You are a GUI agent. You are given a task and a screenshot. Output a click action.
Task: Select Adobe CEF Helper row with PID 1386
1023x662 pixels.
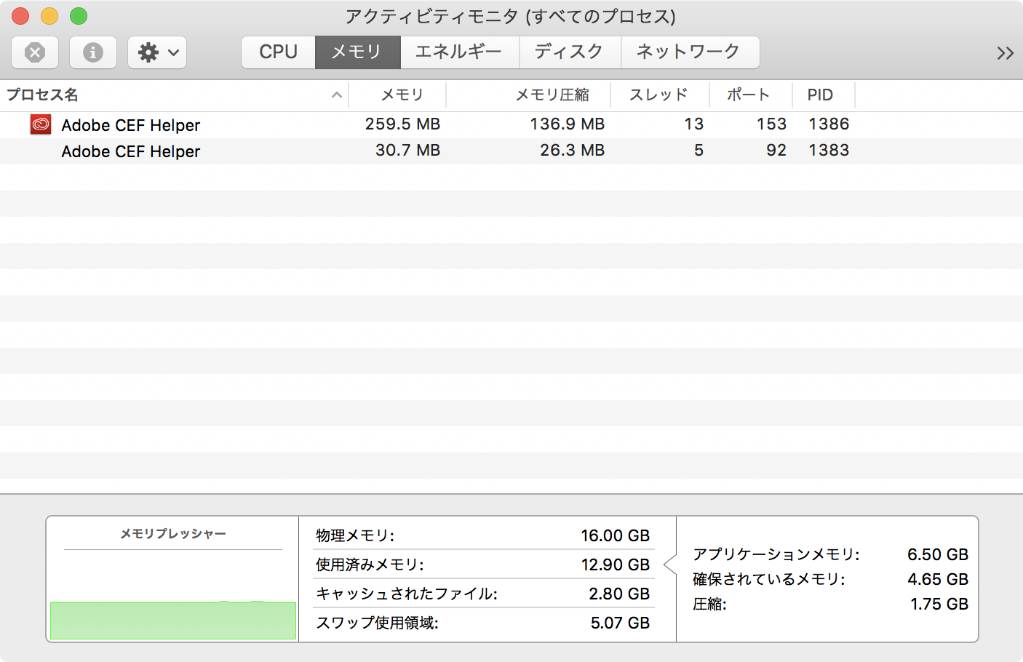click(x=511, y=124)
